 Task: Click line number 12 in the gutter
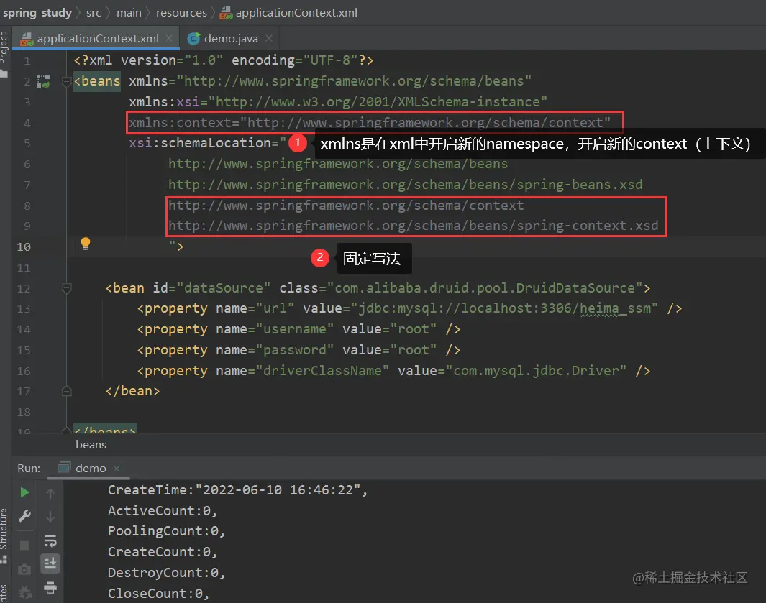[24, 288]
